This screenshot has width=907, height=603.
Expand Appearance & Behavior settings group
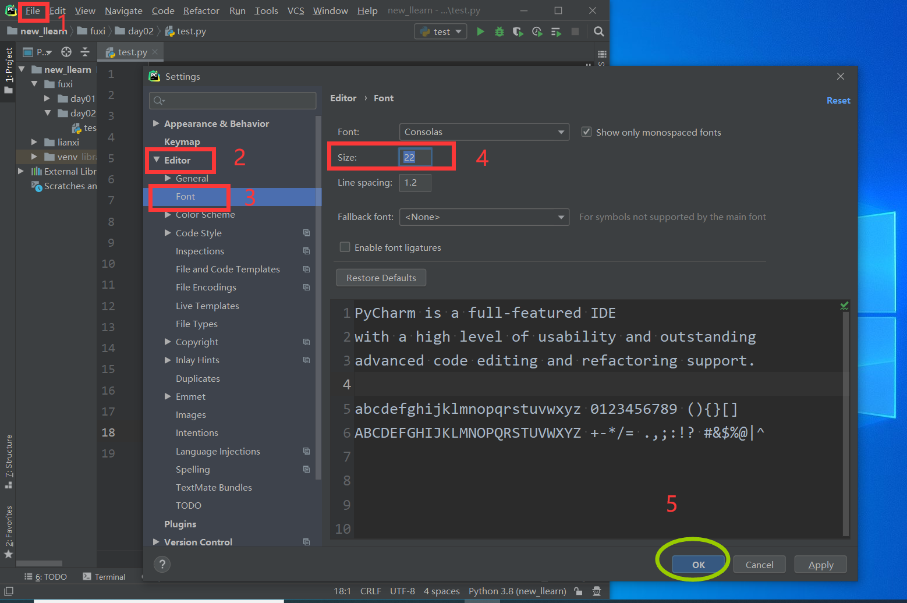pyautogui.click(x=156, y=123)
